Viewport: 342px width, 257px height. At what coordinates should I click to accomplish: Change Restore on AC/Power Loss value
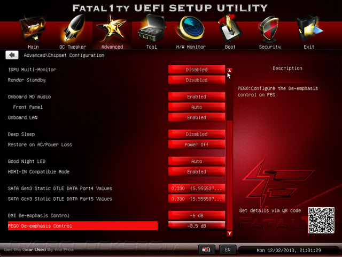197,145
